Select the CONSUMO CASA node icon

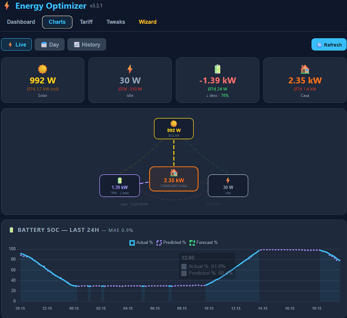point(173,173)
